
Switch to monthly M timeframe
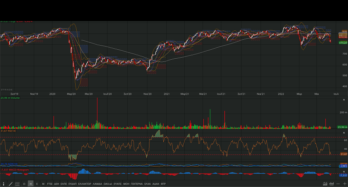coord(43,184)
